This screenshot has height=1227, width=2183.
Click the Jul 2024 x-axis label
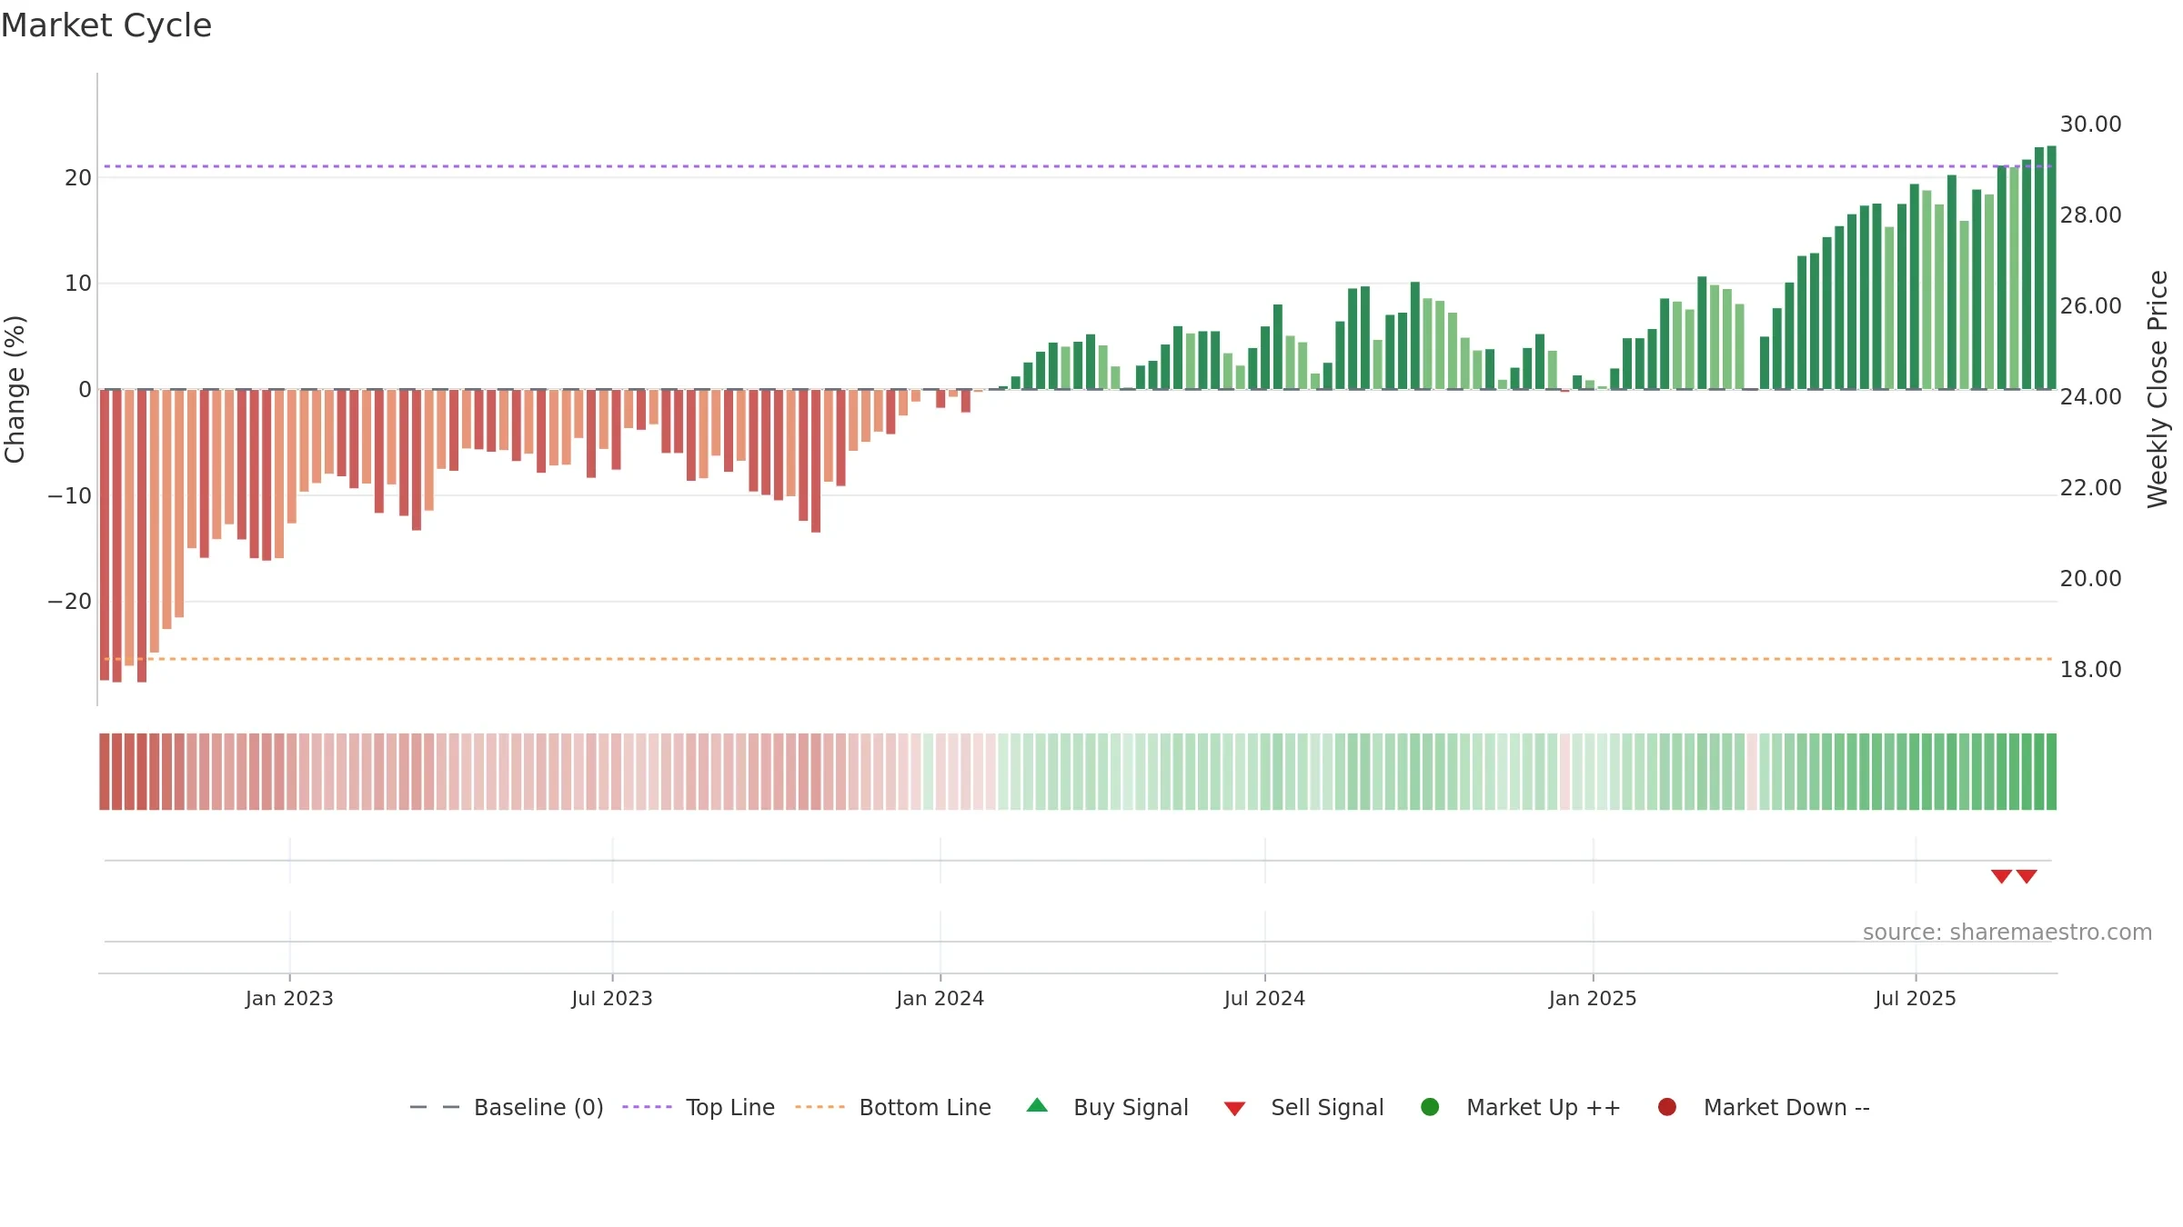tap(1264, 998)
